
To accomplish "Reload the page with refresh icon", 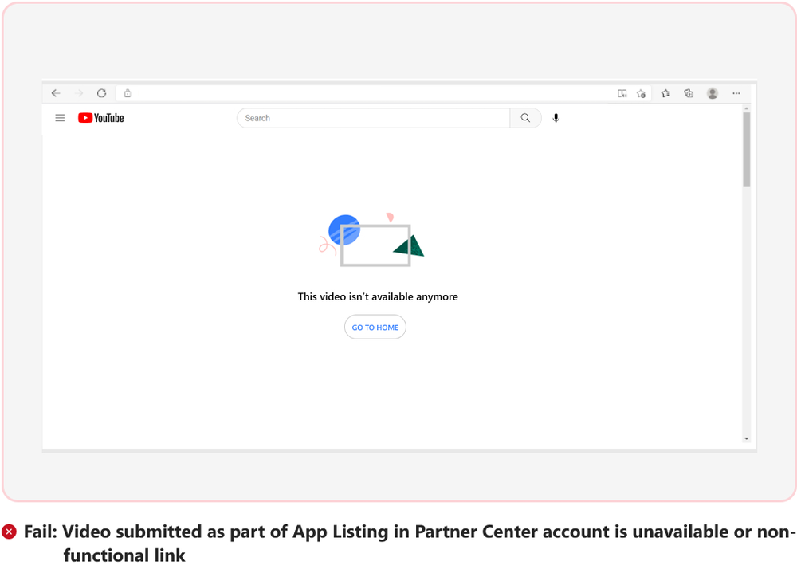I will click(101, 93).
